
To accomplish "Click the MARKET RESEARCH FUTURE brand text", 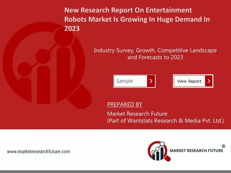I will [196, 151].
